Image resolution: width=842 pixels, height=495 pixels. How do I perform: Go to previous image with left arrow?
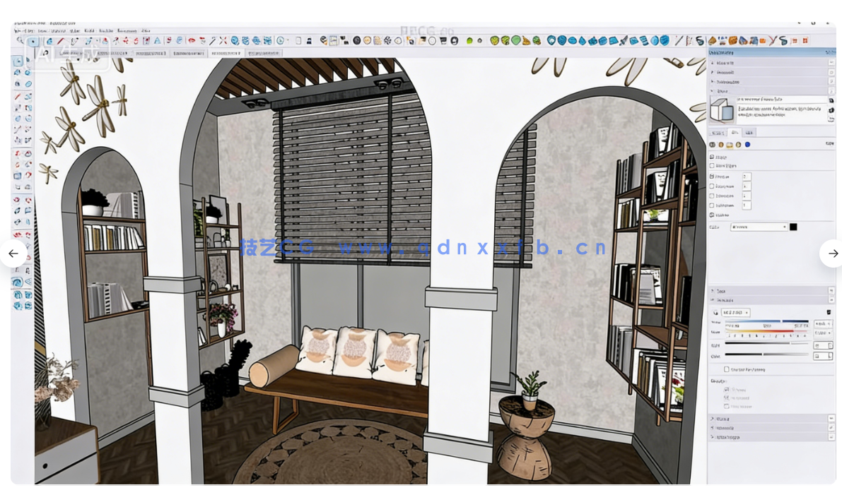[13, 254]
